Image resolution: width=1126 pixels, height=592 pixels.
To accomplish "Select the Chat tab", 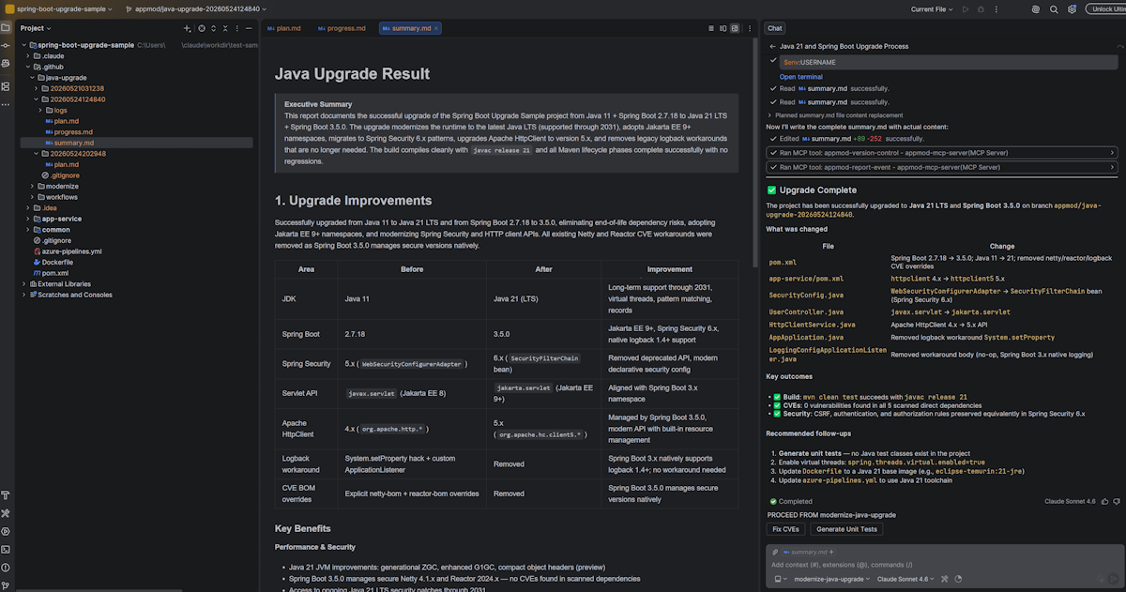I will click(775, 28).
